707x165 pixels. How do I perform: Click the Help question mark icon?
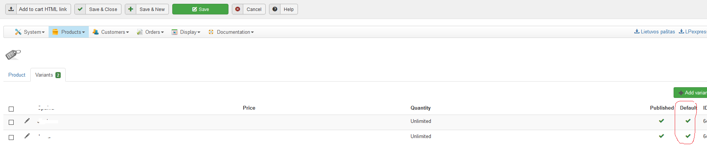point(275,9)
